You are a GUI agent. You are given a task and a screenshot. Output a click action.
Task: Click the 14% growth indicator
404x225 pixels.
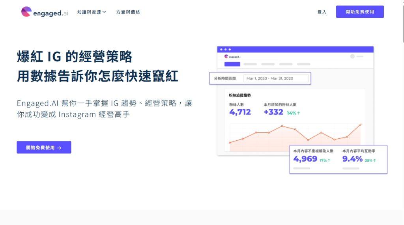click(294, 113)
